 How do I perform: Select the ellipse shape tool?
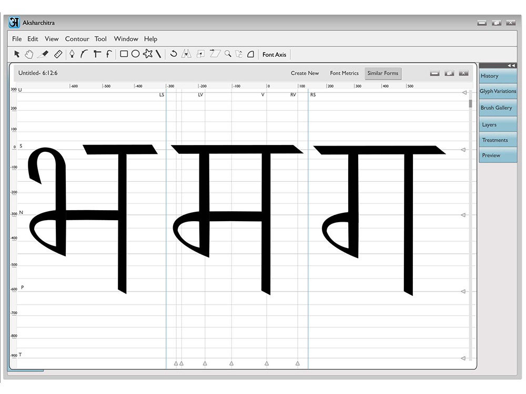pyautogui.click(x=135, y=54)
